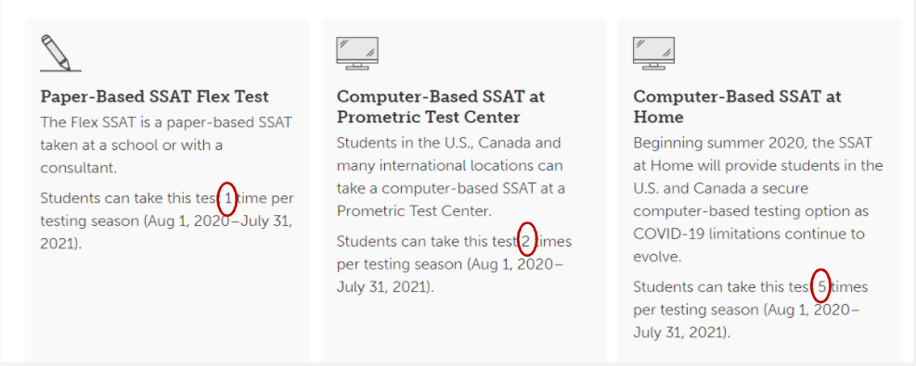Image resolution: width=916 pixels, height=366 pixels.
Task: Click the pencil icon for paper-based test
Action: coord(60,53)
